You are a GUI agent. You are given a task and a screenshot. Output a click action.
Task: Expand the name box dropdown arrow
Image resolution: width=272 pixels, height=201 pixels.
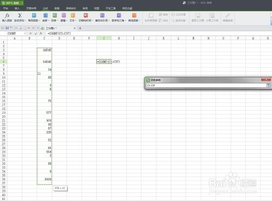coord(24,34)
